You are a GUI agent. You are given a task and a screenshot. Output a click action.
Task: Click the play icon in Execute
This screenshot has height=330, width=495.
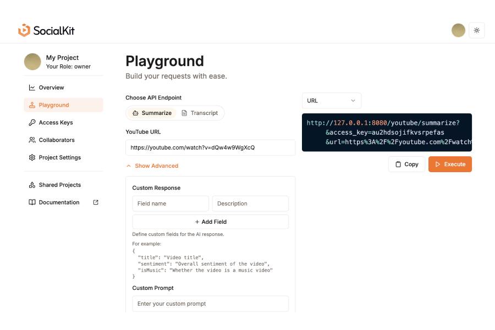438,164
